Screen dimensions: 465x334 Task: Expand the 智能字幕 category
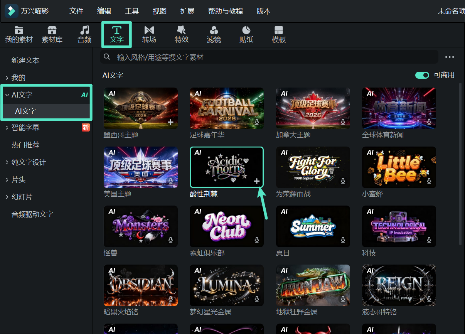point(7,127)
